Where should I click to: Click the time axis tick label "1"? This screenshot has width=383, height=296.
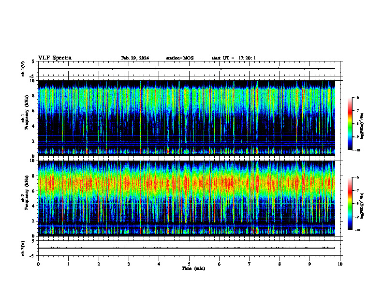tap(69, 264)
